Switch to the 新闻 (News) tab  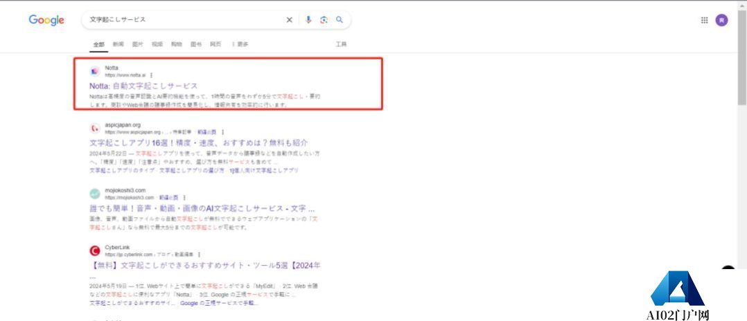pyautogui.click(x=118, y=44)
